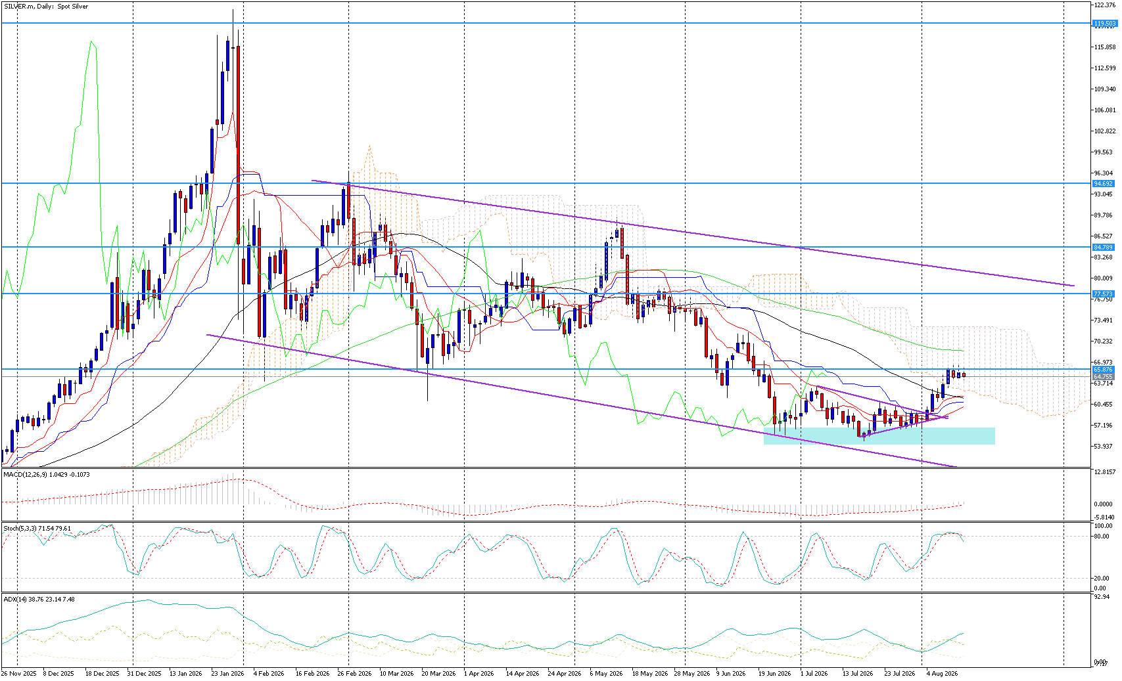1122x681 pixels.
Task: Select the Stoch(5,3,3) indicator label
Action: 37,528
